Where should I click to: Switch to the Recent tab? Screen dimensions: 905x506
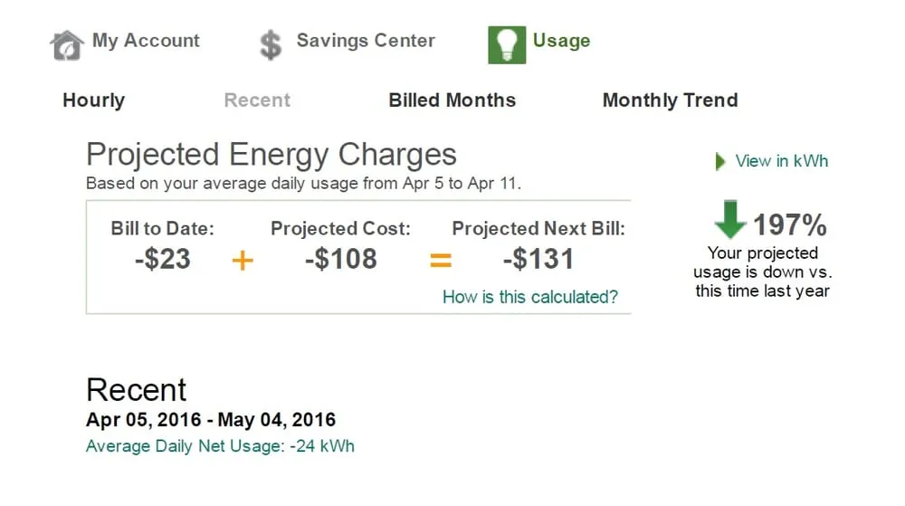pyautogui.click(x=257, y=100)
